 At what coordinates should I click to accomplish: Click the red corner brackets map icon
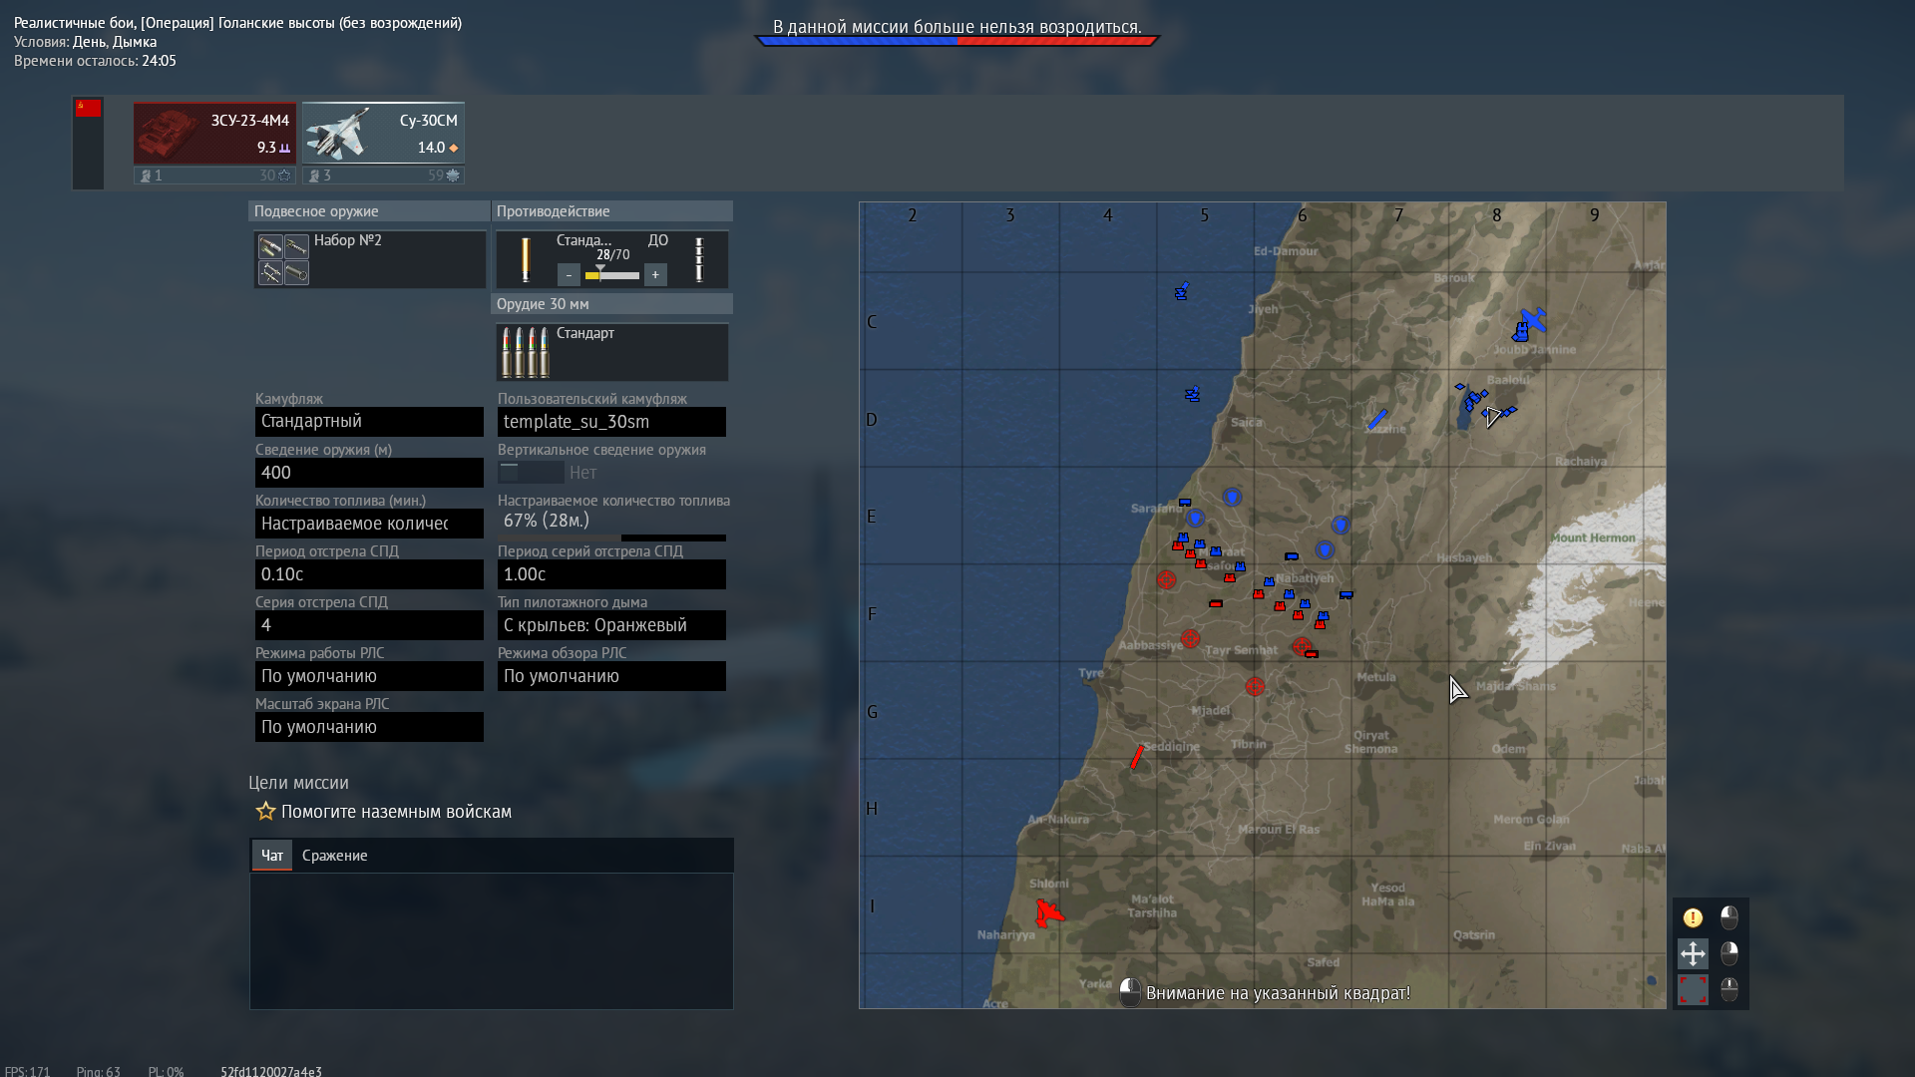click(x=1693, y=989)
